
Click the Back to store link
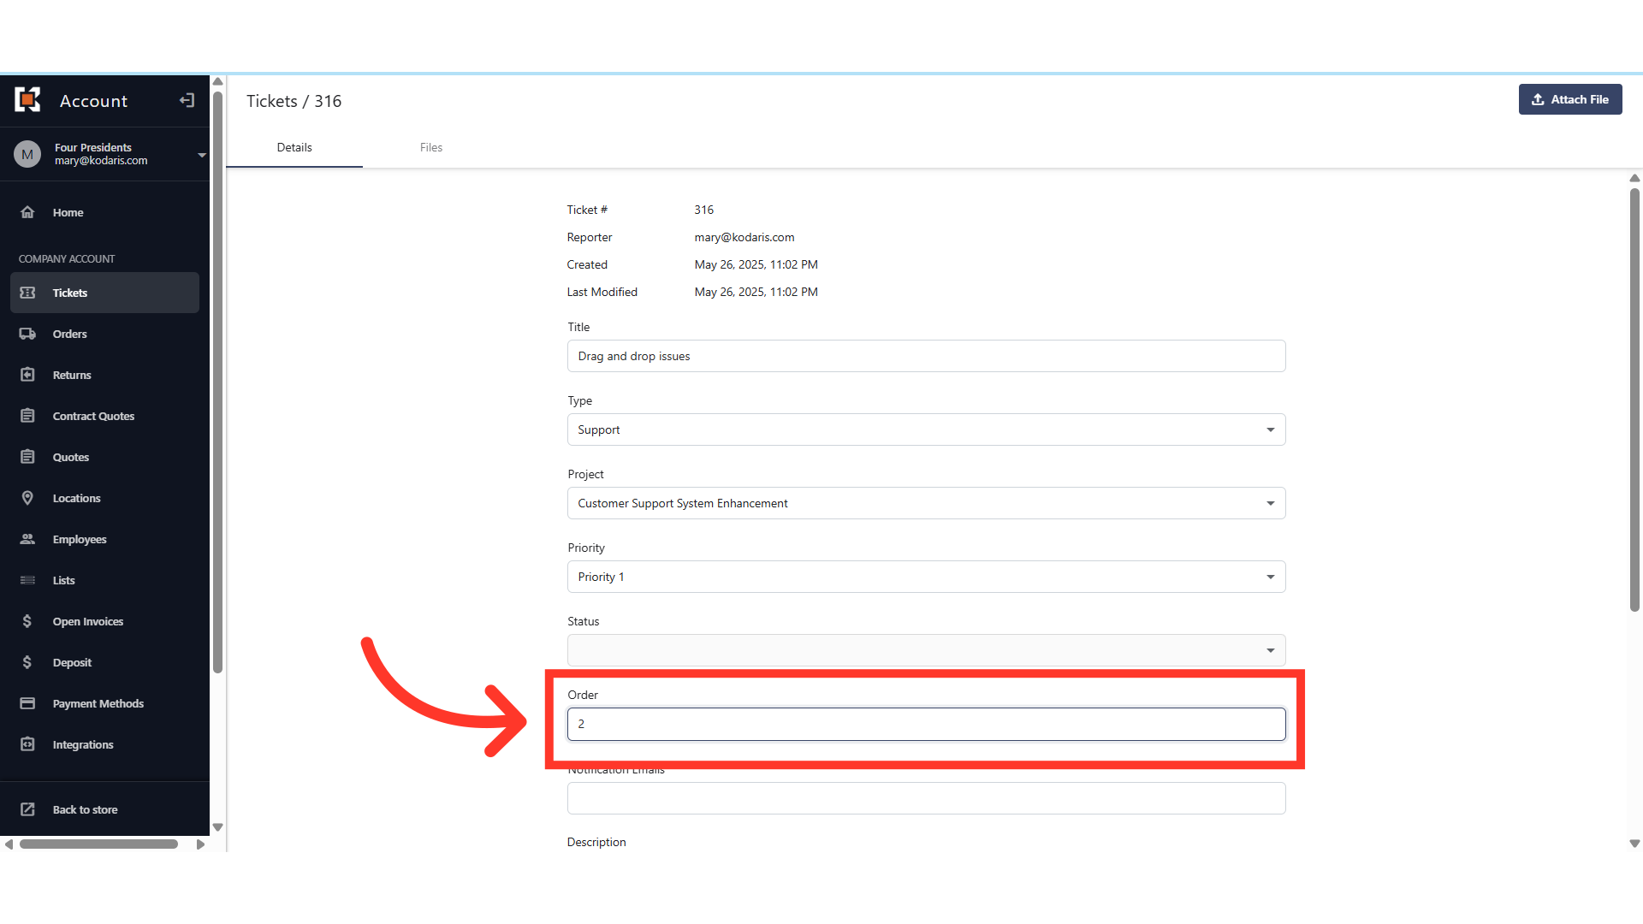(x=85, y=809)
